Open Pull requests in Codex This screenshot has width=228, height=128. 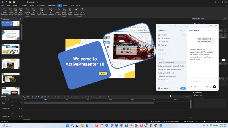click(x=165, y=38)
